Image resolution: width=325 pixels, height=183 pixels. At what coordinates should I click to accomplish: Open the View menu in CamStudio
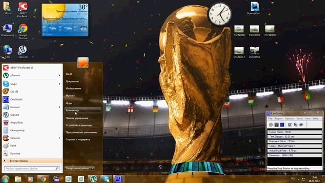pos(308,118)
